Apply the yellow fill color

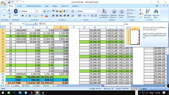tap(41, 16)
